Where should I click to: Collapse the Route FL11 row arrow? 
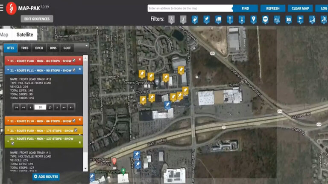8,70
